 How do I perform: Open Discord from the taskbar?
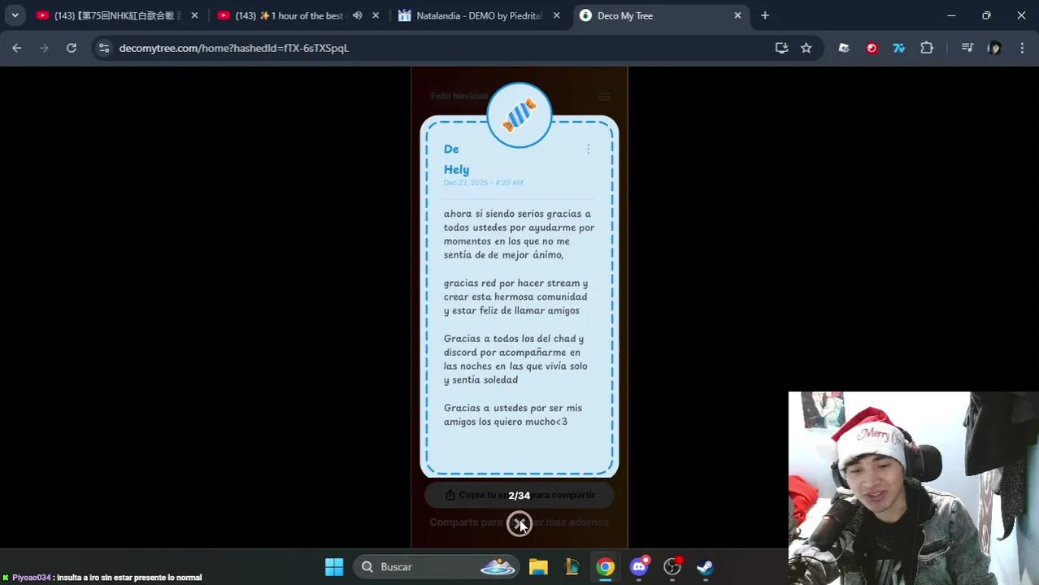640,566
